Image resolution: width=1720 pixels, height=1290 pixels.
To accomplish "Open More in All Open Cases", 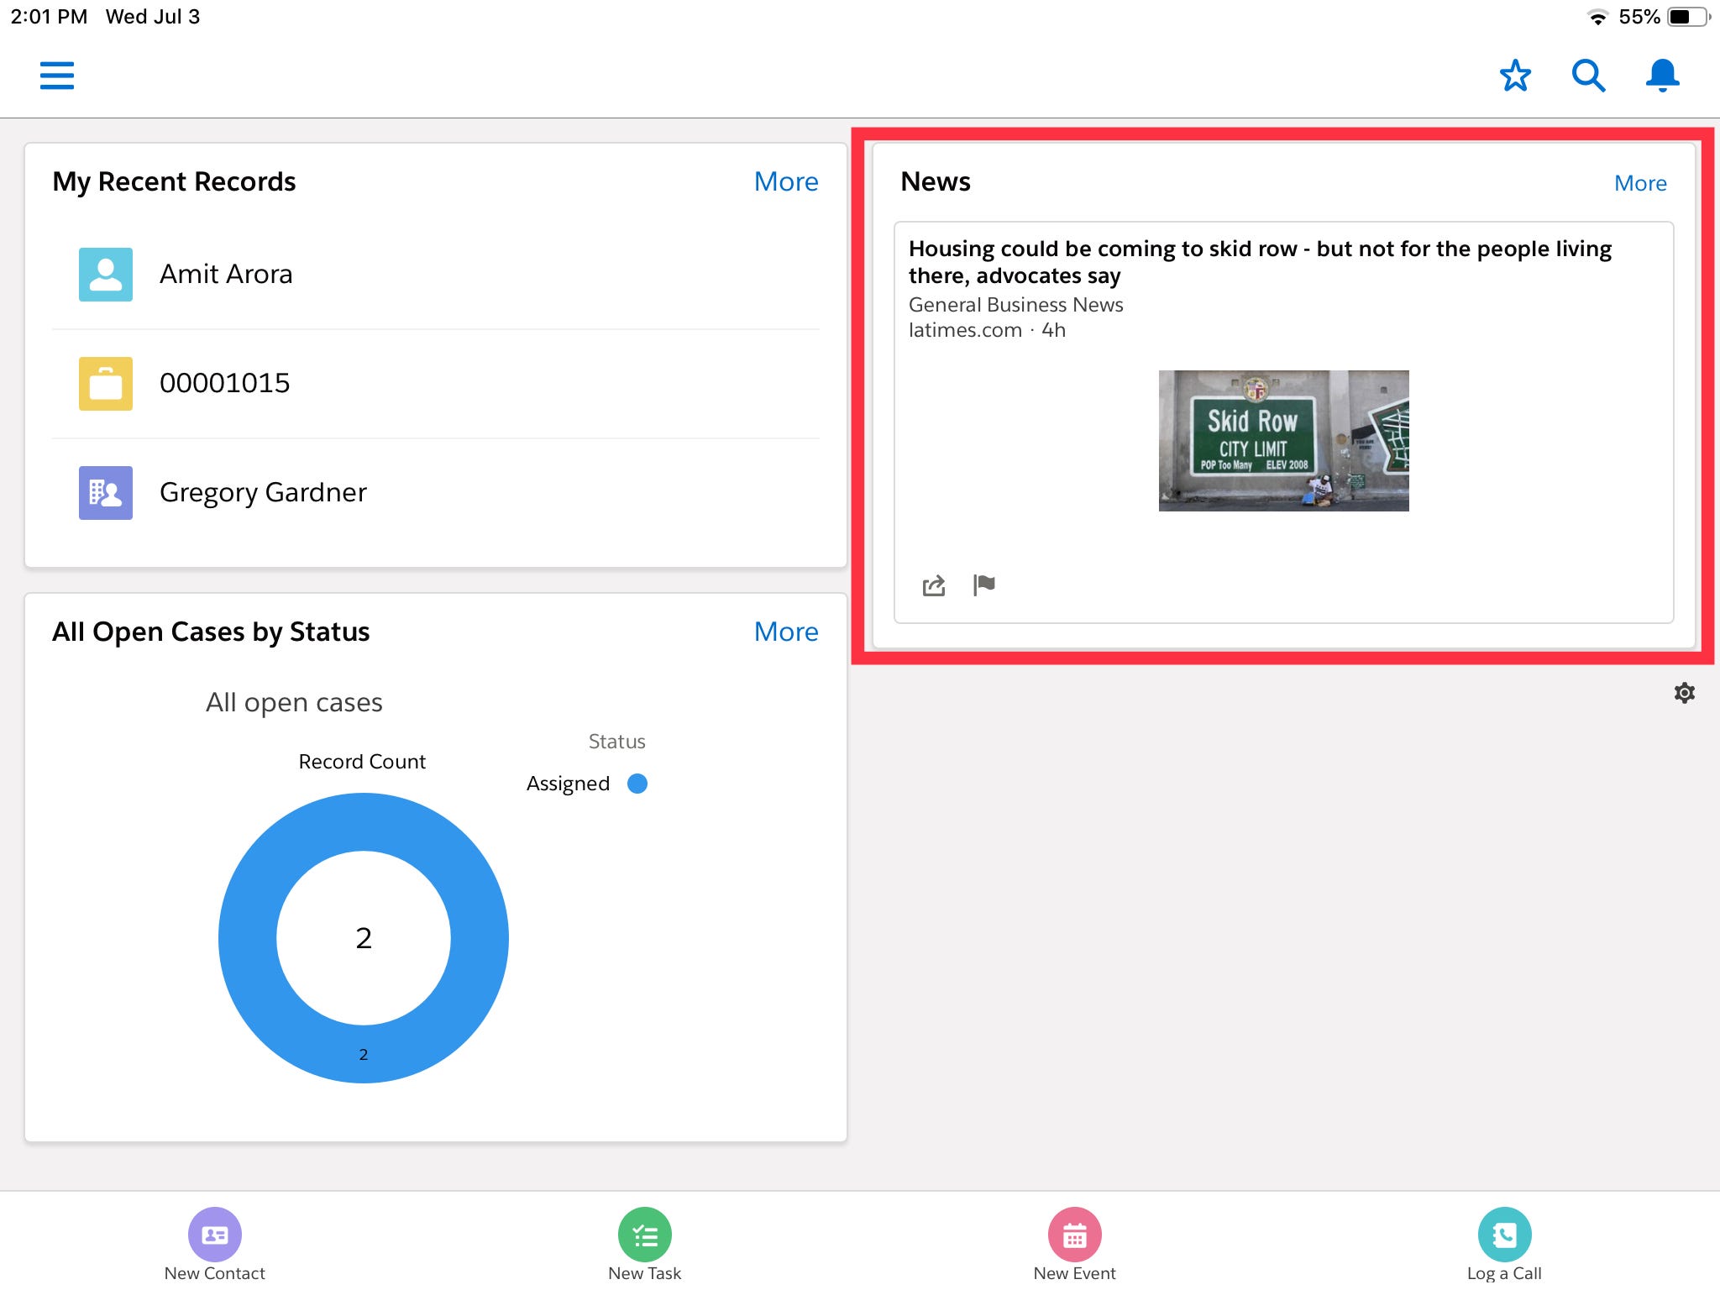I will 785,632.
